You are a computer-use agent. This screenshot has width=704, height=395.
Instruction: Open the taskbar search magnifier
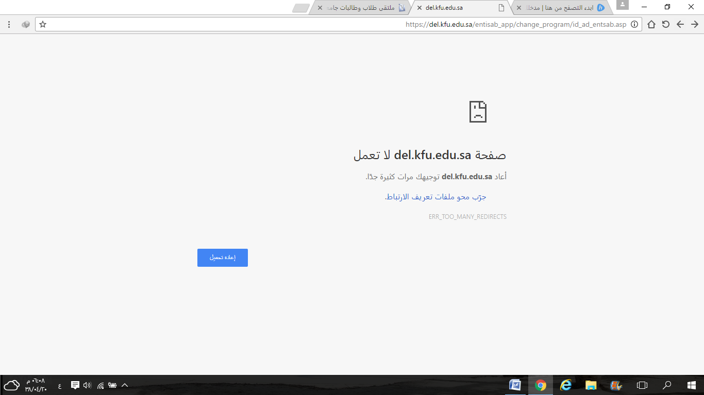667,385
